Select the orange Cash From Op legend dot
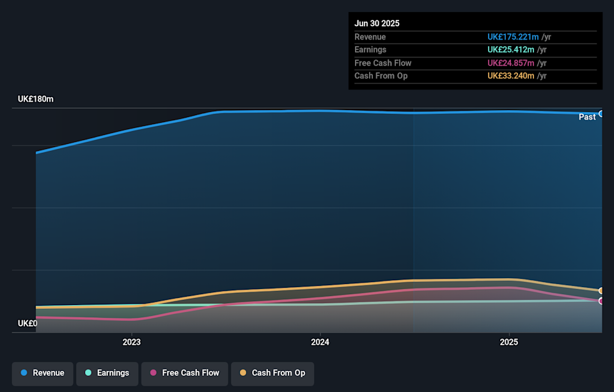The image size is (614, 392). 243,373
